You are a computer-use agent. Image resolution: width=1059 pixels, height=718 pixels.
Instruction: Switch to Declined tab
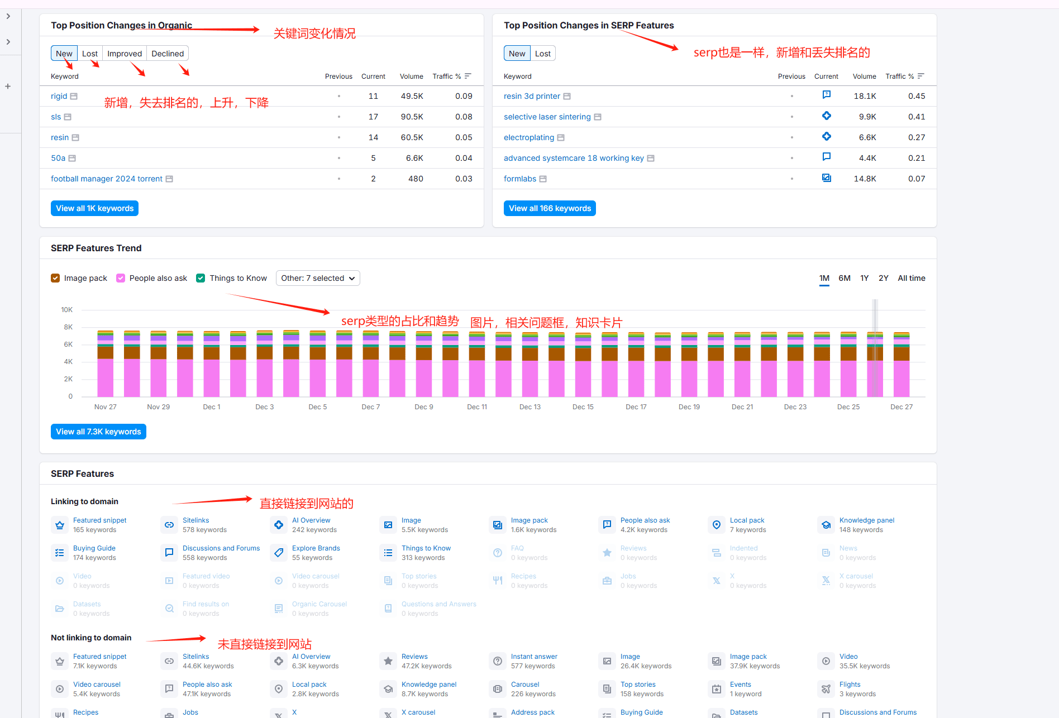click(168, 54)
